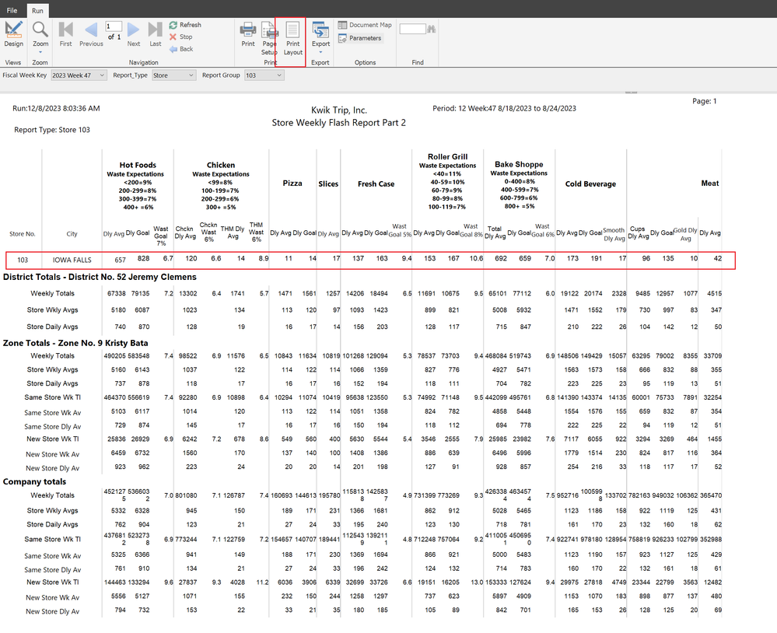Screen dimensions: 777x633
Task: Click the Run date and time text
Action: point(57,108)
